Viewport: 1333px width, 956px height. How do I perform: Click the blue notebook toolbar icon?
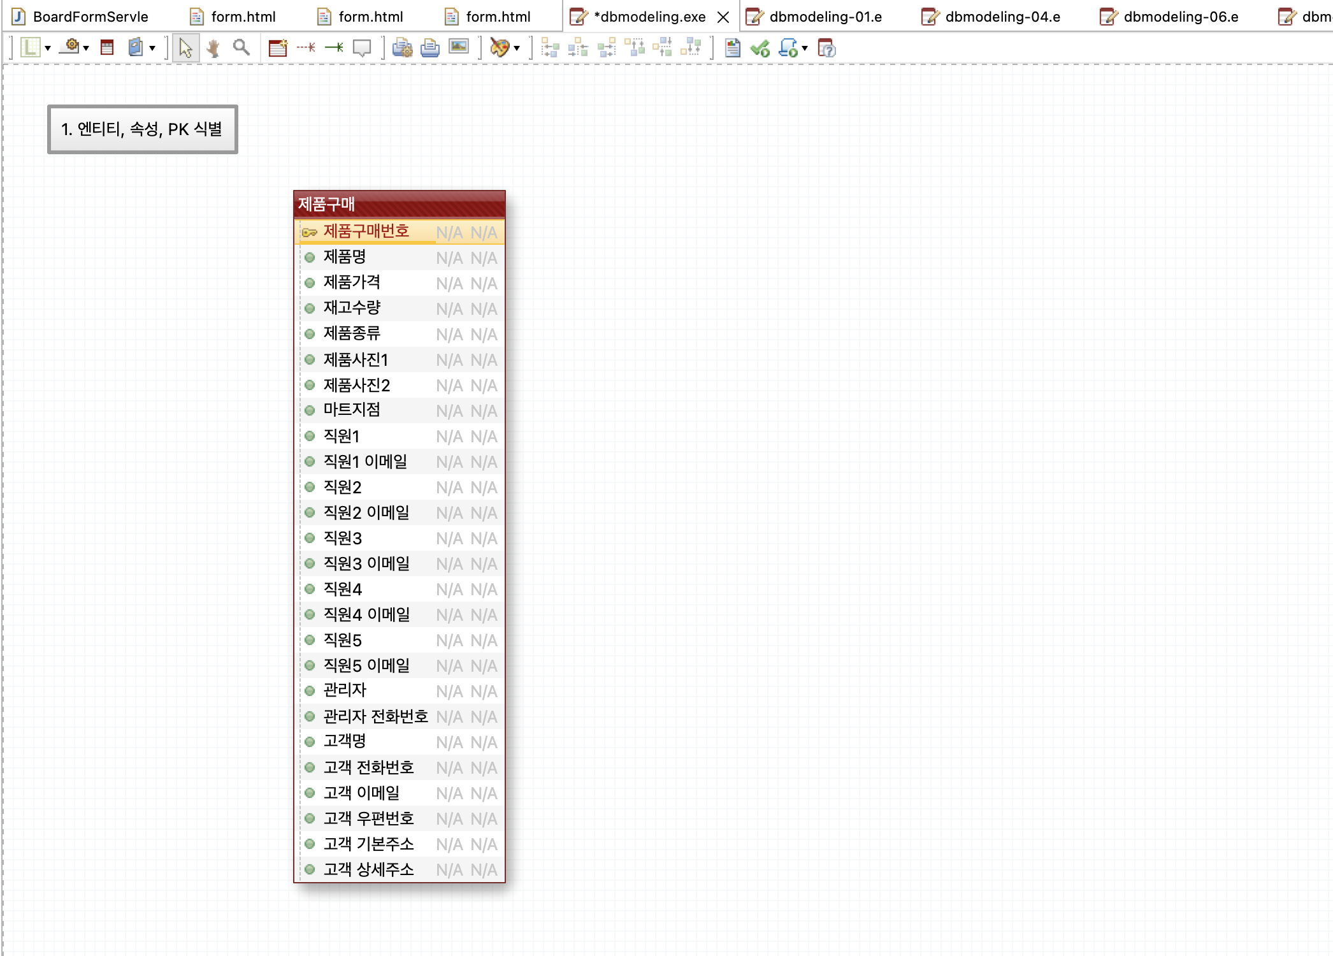[136, 48]
